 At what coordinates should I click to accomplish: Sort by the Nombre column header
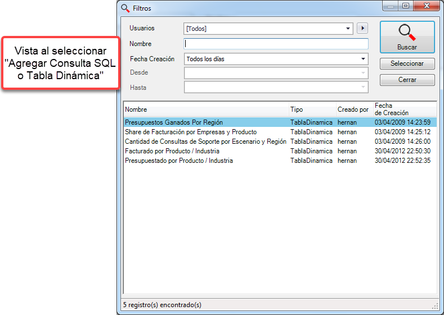(x=206, y=109)
